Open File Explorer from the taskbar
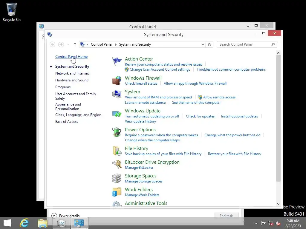Image resolution: width=306 pixels, height=229 pixels. pos(43,223)
